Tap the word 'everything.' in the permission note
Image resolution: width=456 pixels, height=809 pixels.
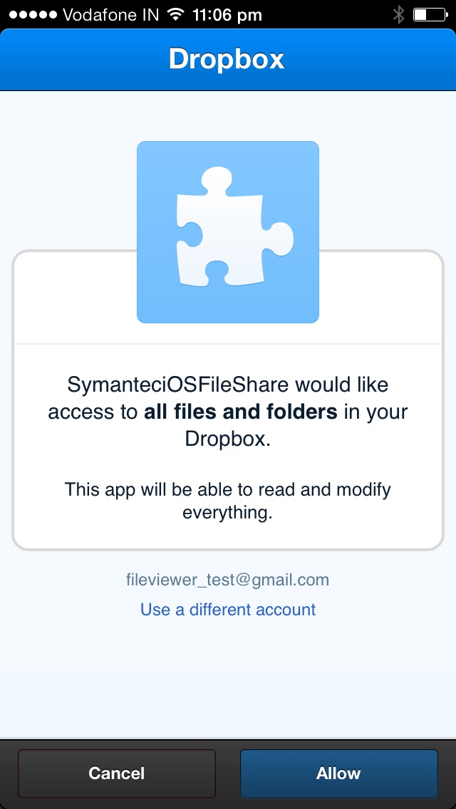pos(228,513)
